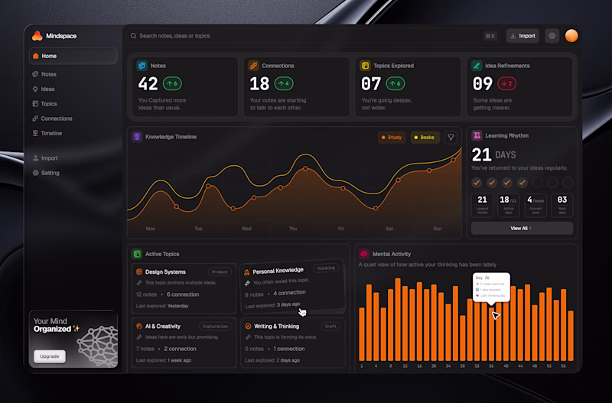Open the settings gear in top bar

point(552,36)
